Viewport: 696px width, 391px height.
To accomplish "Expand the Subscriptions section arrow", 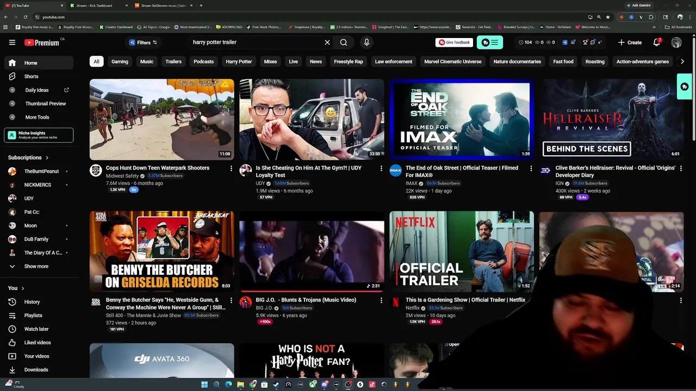I will pyautogui.click(x=47, y=157).
